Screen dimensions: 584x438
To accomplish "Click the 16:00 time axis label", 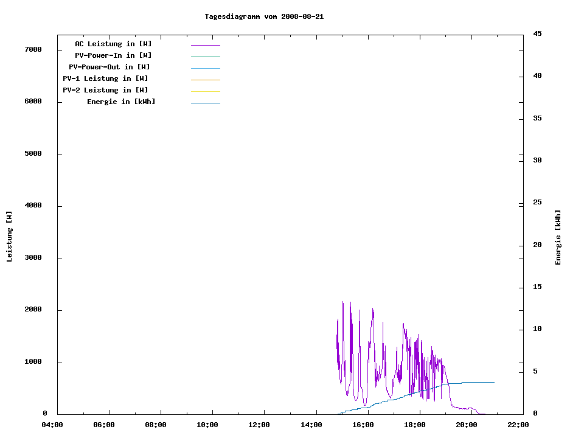I will pyautogui.click(x=363, y=425).
